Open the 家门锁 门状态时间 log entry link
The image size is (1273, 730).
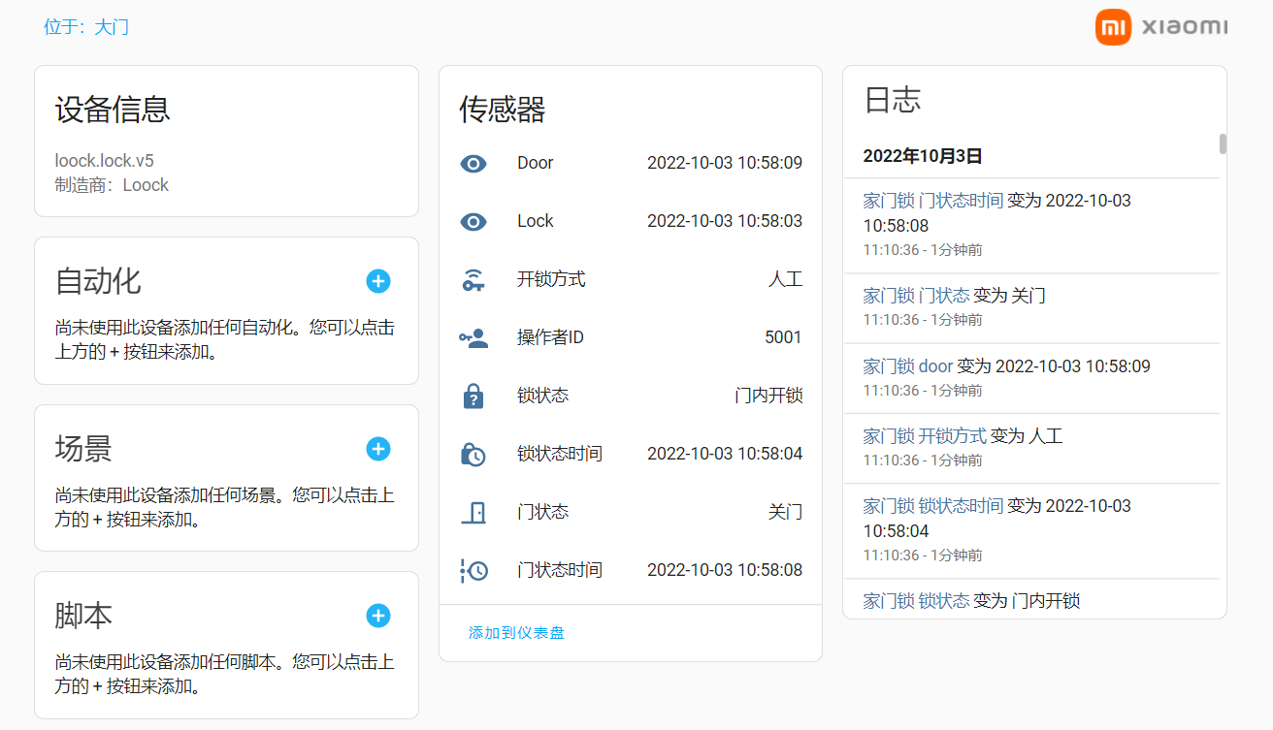tap(932, 201)
